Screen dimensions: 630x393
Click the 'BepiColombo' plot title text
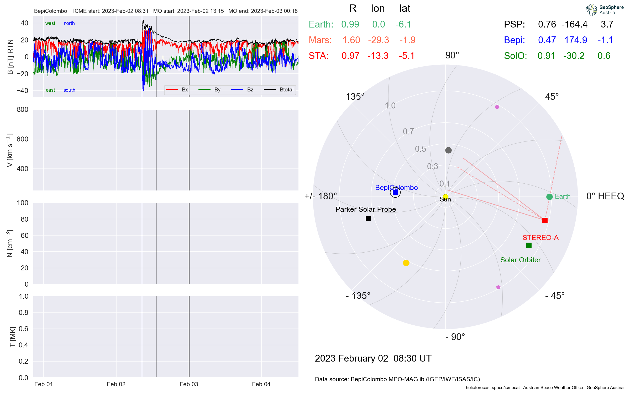coord(51,11)
